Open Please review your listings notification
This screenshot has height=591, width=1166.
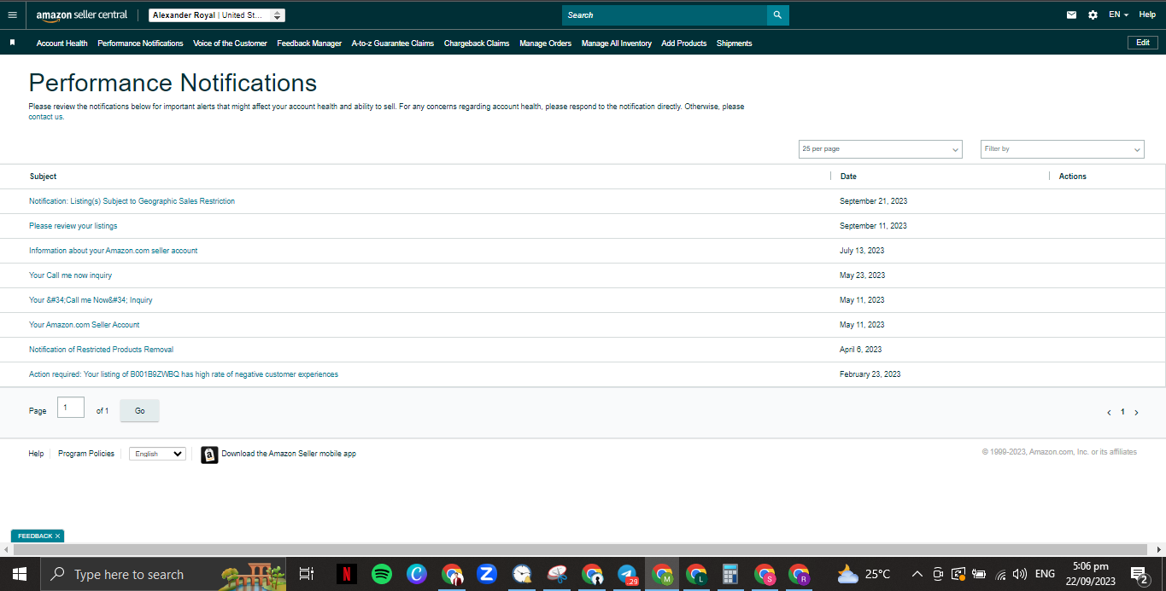point(73,226)
